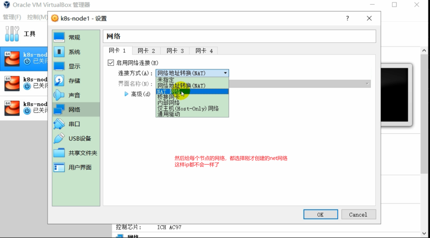Open the 常规 (General) settings icon

pos(59,37)
